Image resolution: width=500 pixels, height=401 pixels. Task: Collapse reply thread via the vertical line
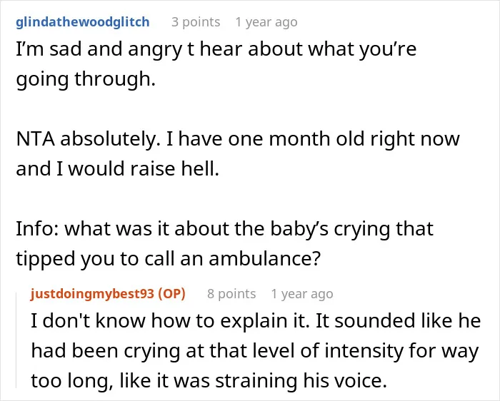(16, 340)
